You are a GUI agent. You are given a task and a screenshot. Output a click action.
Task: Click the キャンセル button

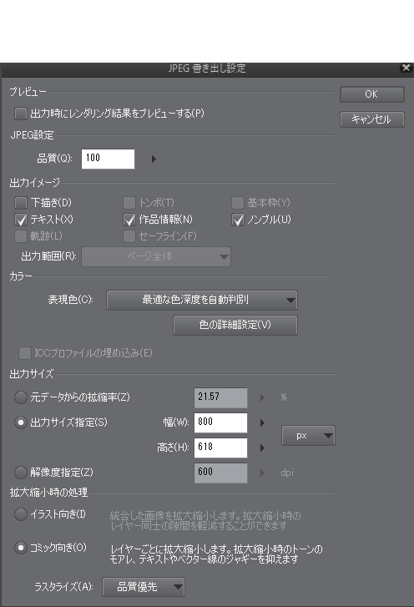[x=371, y=119]
